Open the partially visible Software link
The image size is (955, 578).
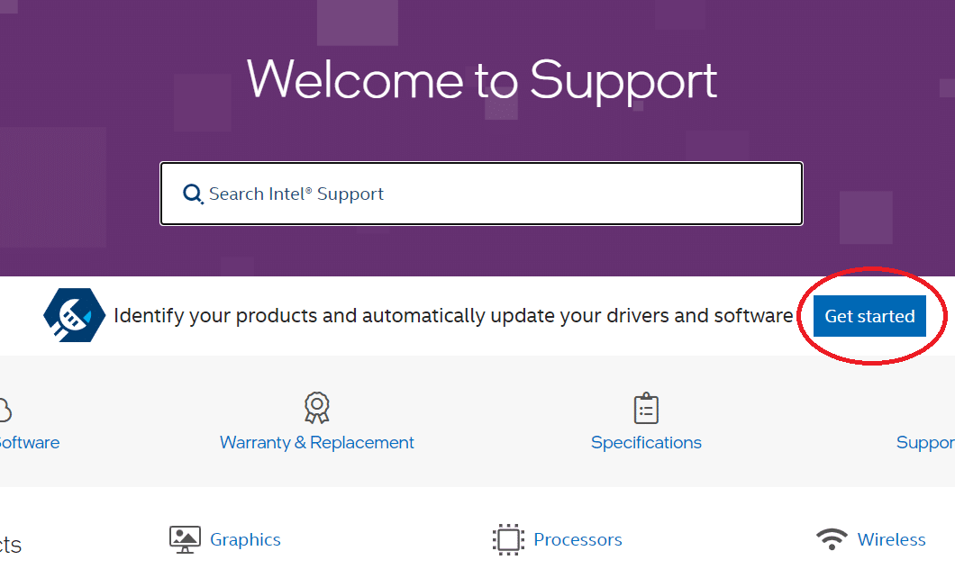[x=29, y=443]
